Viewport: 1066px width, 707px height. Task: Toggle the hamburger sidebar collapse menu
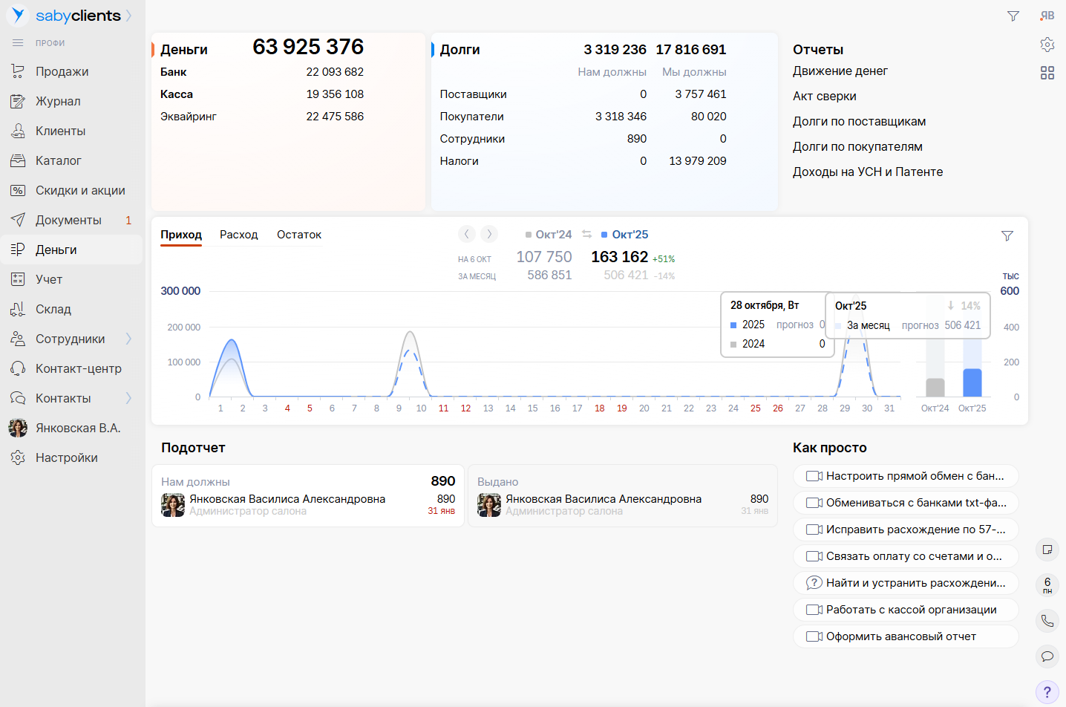[18, 43]
